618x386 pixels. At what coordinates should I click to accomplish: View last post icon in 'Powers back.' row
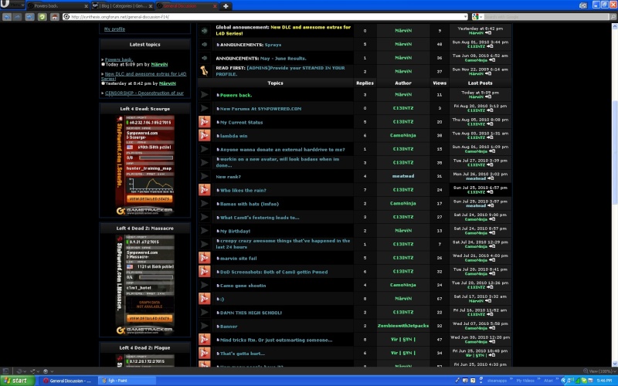[x=488, y=97]
